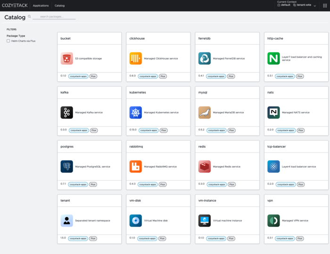Open the tenant package card title

(65, 200)
